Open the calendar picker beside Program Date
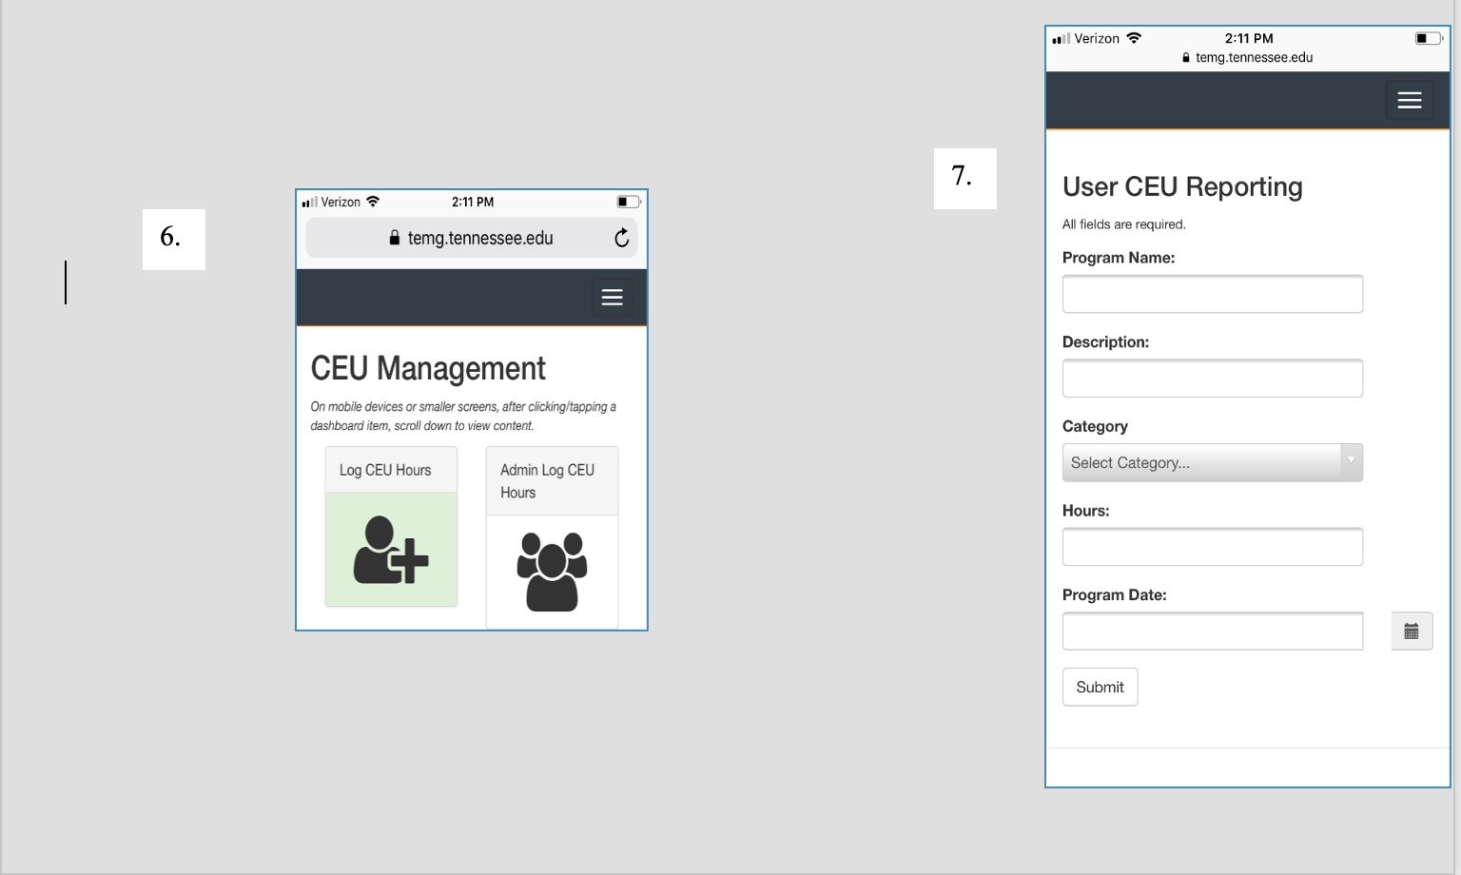The image size is (1461, 875). click(1411, 632)
